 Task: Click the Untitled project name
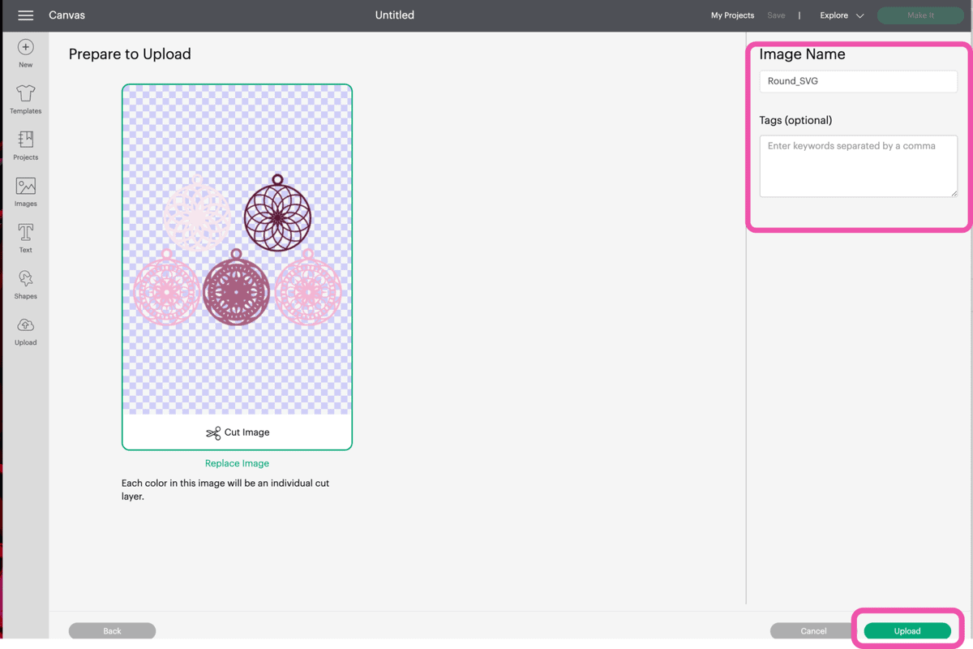click(x=395, y=15)
